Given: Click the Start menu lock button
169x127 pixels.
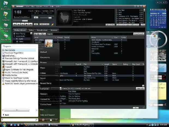Looking at the screenshot, I should 51,120.
